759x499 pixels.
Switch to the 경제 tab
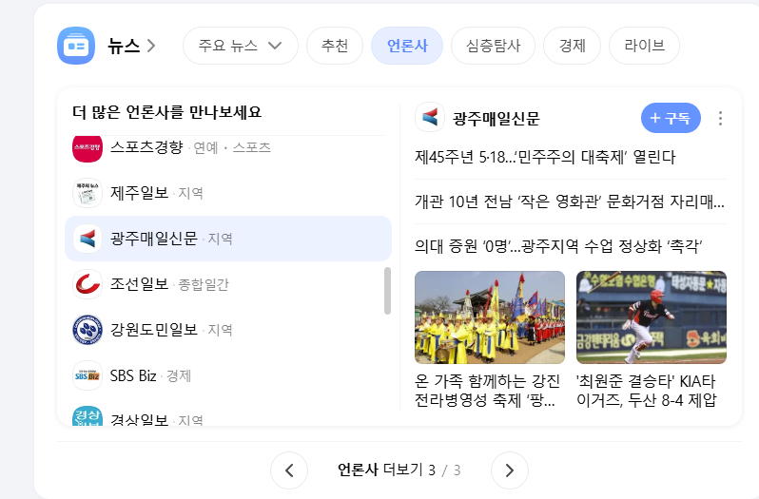(573, 46)
